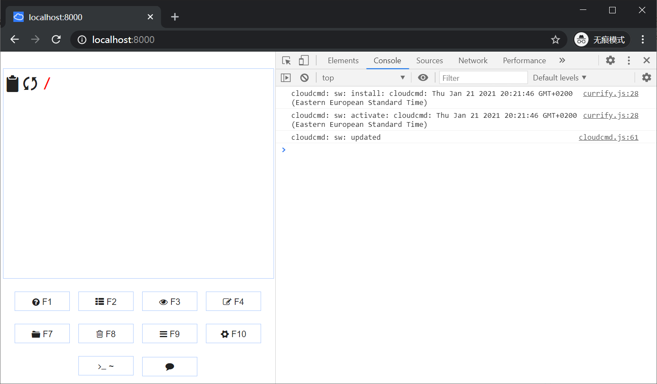The height and width of the screenshot is (384, 657).
Task: Open the terminal with the >_ button
Action: tap(106, 366)
